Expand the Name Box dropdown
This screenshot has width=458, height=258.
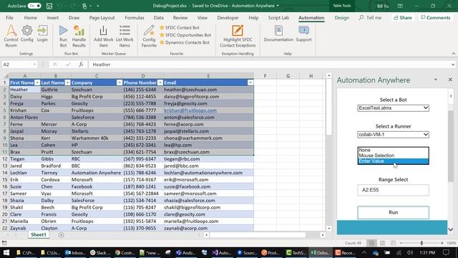tap(34, 64)
